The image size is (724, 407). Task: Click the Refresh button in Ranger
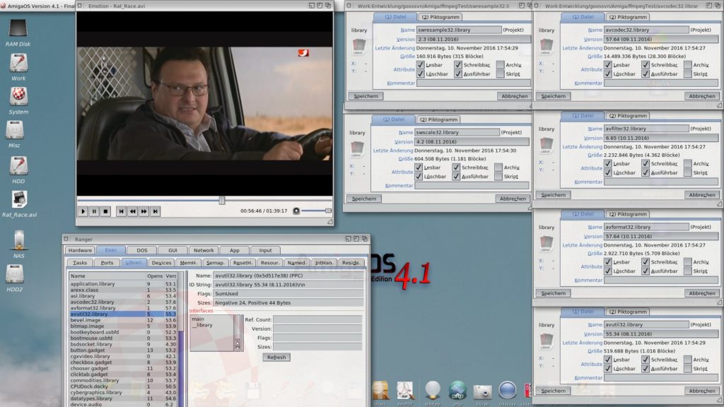pos(276,357)
